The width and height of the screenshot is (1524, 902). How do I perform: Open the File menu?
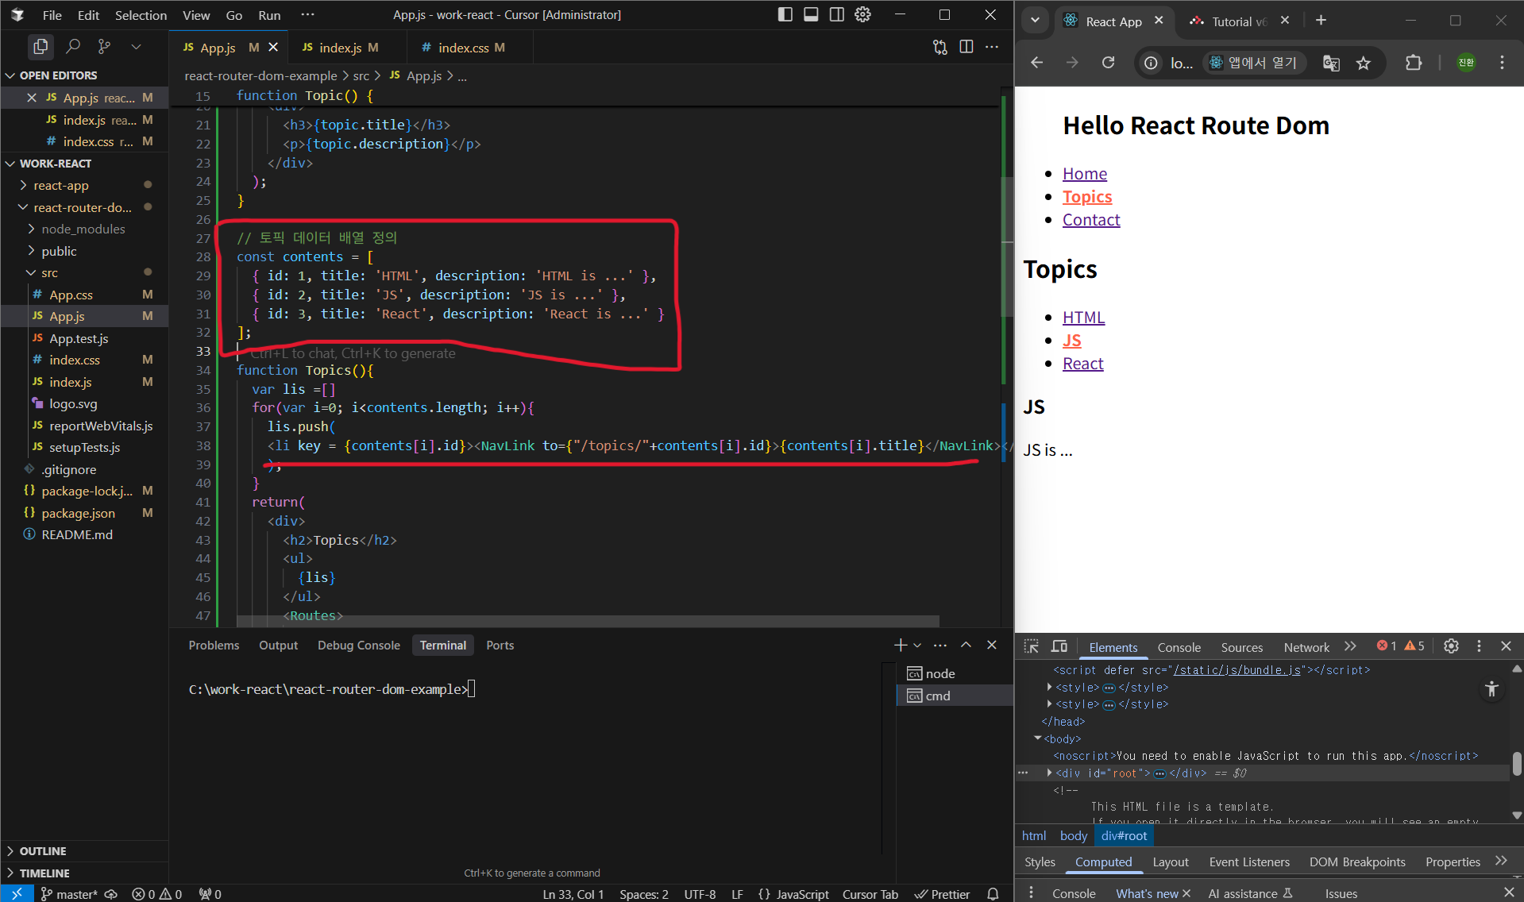click(x=52, y=15)
